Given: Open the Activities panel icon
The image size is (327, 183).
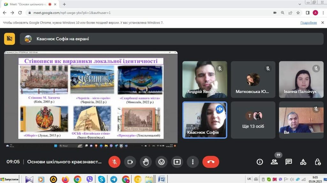Looking at the screenshot, I should 303,162.
